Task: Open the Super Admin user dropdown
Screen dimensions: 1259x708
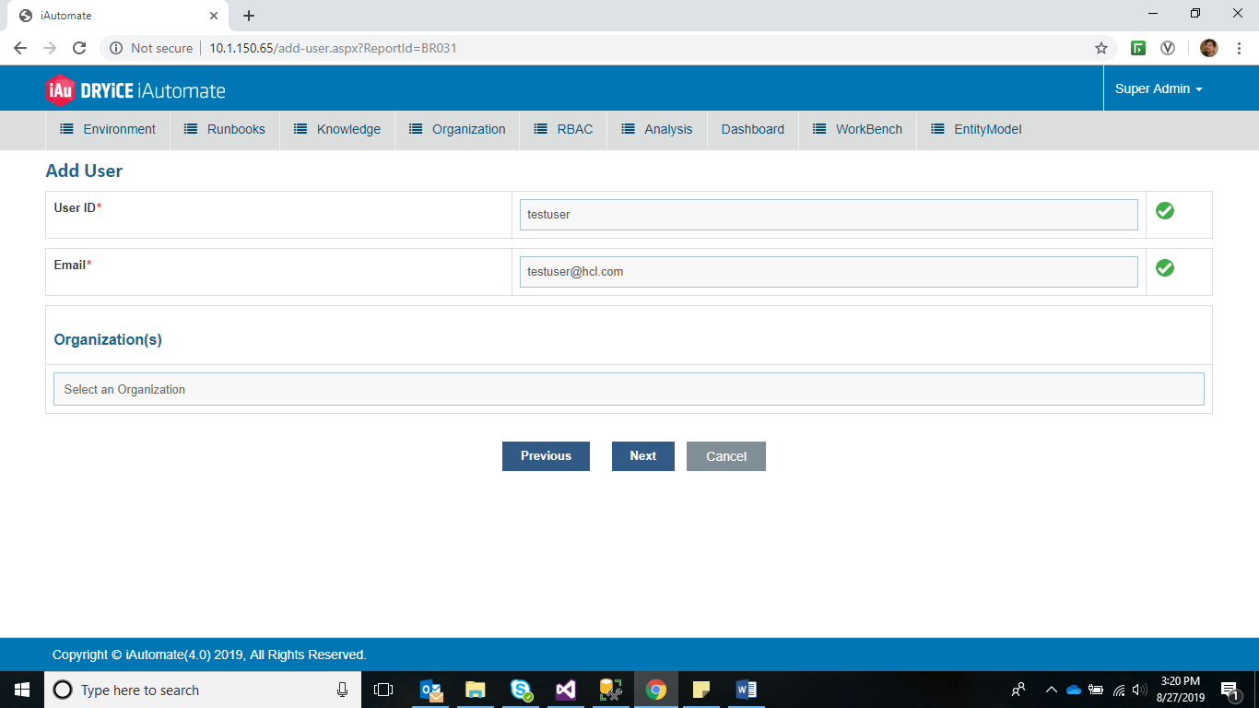Action: coord(1159,89)
